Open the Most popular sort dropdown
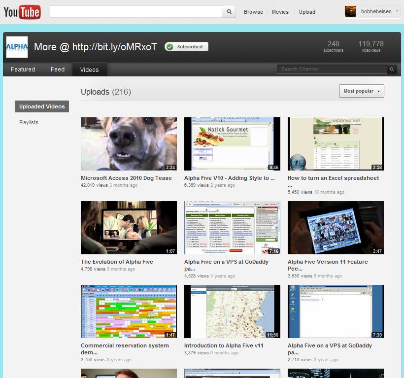 coord(362,91)
